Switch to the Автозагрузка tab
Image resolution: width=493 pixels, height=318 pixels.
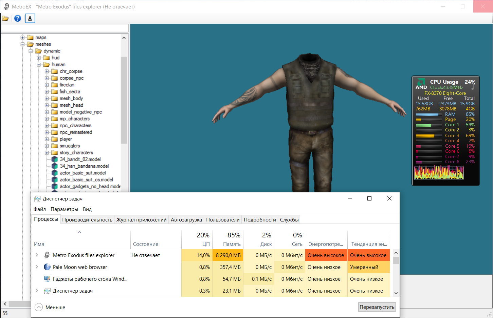tap(186, 219)
